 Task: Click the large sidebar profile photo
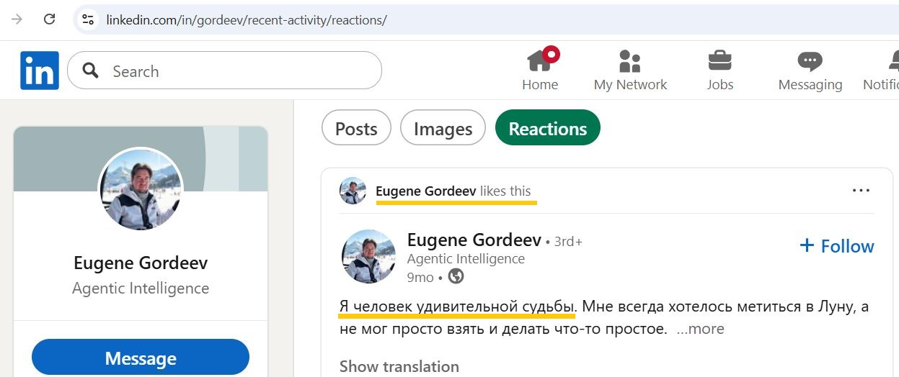[141, 190]
